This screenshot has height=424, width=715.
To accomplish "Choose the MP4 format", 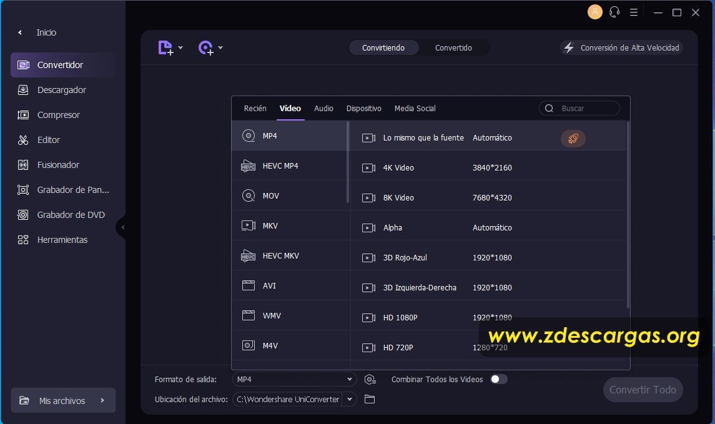I will pyautogui.click(x=290, y=136).
